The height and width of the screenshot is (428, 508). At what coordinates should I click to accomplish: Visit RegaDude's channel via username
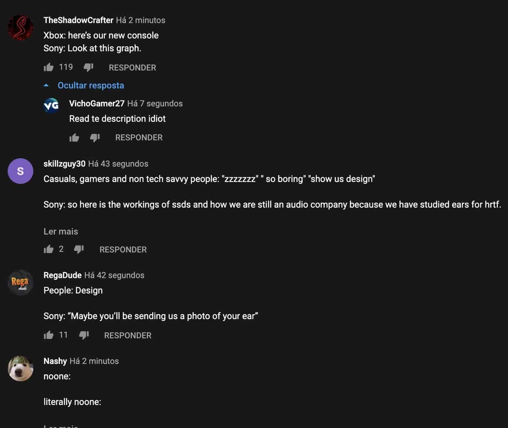pos(62,275)
